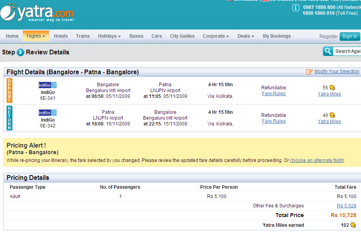This screenshot has width=361, height=233.
Task: Click the Yatra.com logo
Action: point(37,12)
